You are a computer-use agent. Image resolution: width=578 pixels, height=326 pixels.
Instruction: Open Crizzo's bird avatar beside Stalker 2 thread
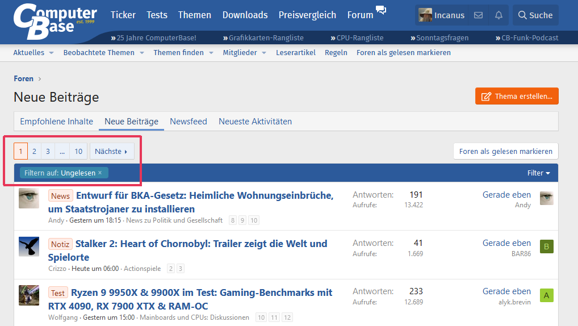coord(29,246)
